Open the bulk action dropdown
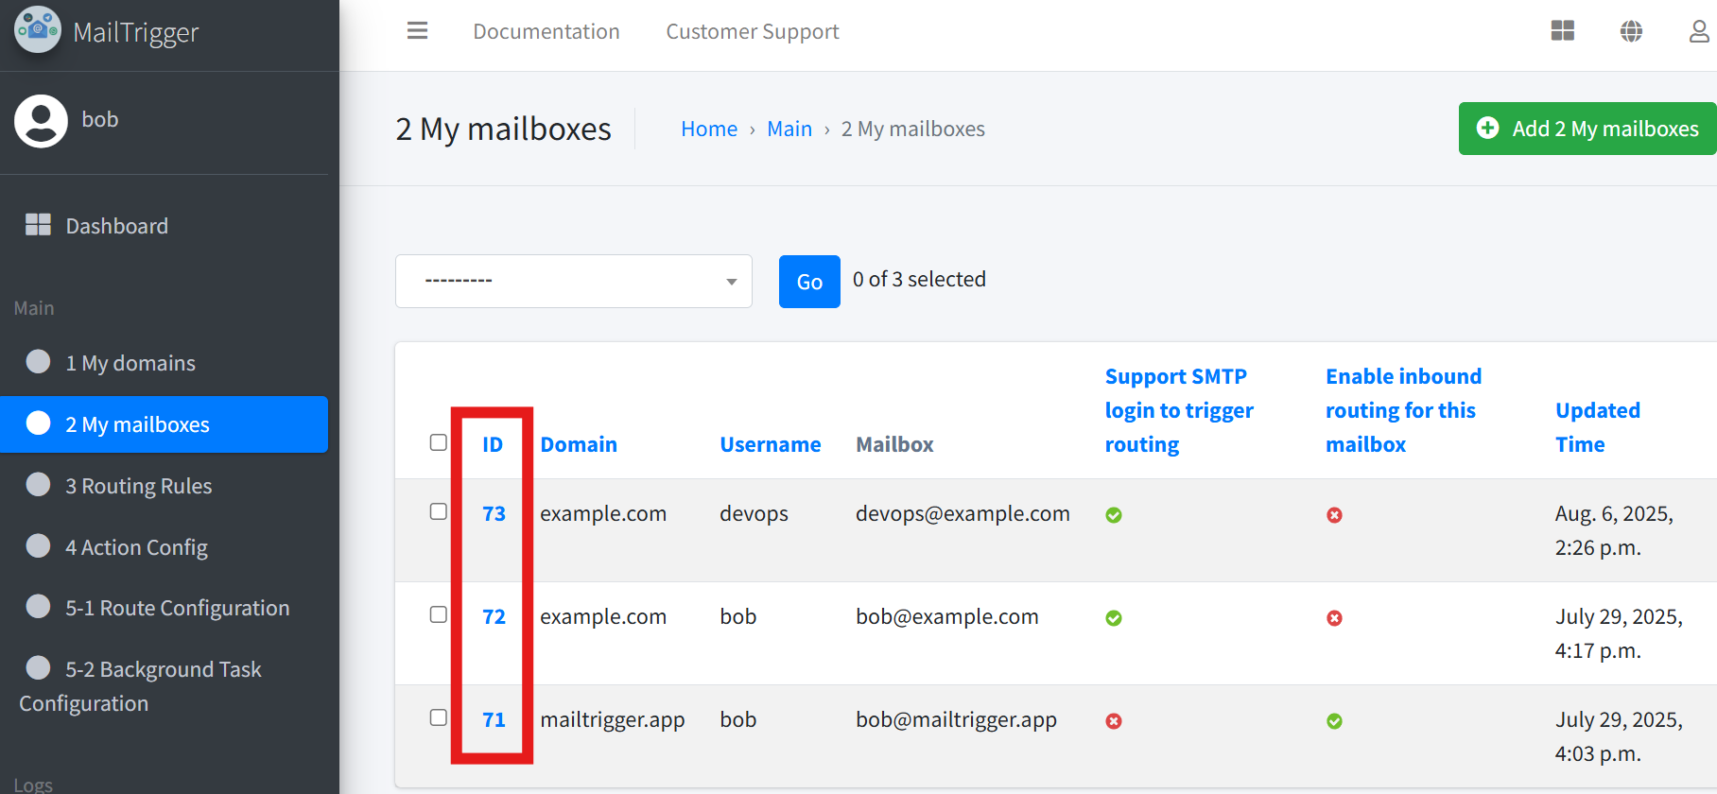The width and height of the screenshot is (1717, 794). click(573, 281)
